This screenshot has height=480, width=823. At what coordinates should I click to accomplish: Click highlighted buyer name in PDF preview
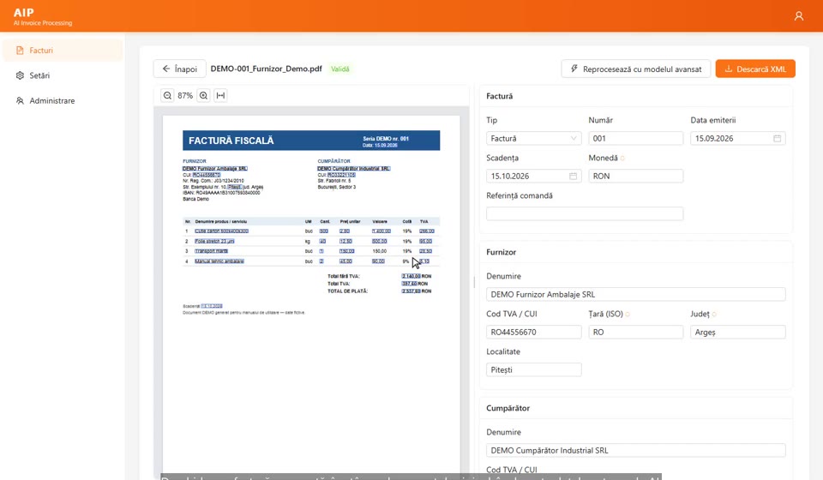tap(354, 168)
